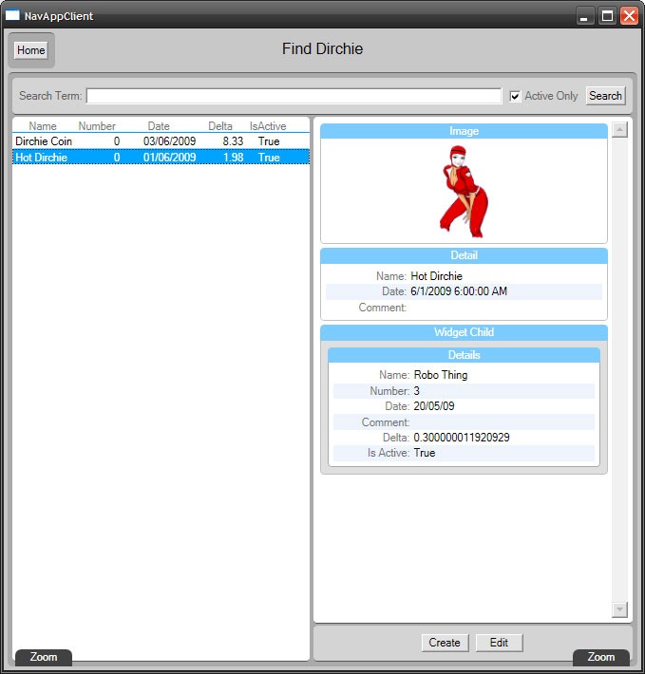Screen dimensions: 645x674
Task: Collapse the Image section header
Action: (x=464, y=131)
